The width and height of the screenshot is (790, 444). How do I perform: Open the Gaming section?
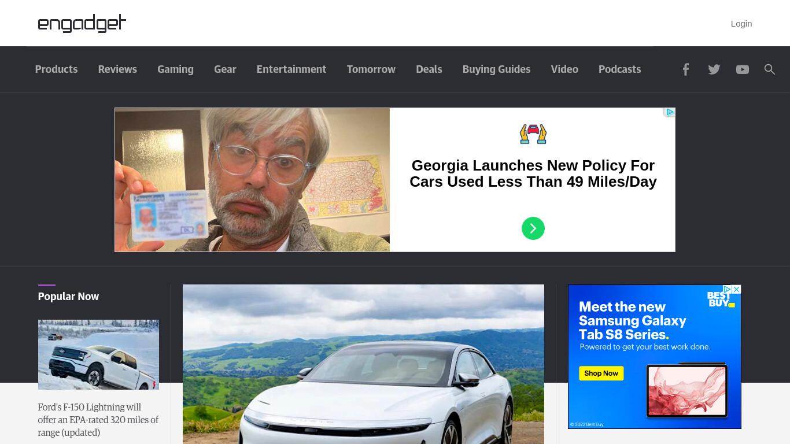(175, 69)
